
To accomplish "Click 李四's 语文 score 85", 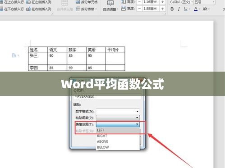I will tap(57, 68).
